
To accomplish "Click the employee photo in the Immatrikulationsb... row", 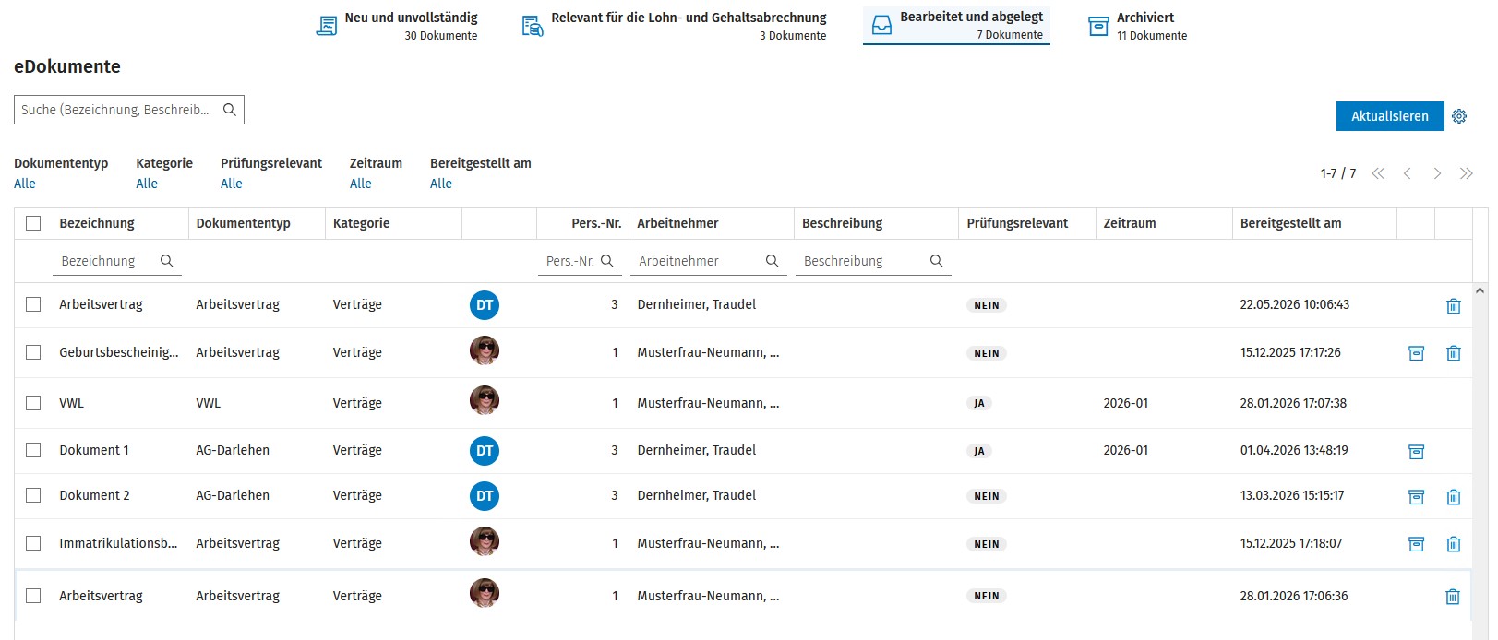I will pyautogui.click(x=485, y=541).
